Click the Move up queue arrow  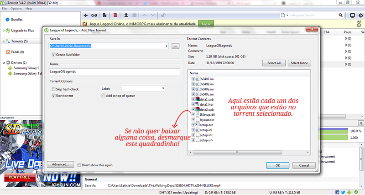pos(145,15)
